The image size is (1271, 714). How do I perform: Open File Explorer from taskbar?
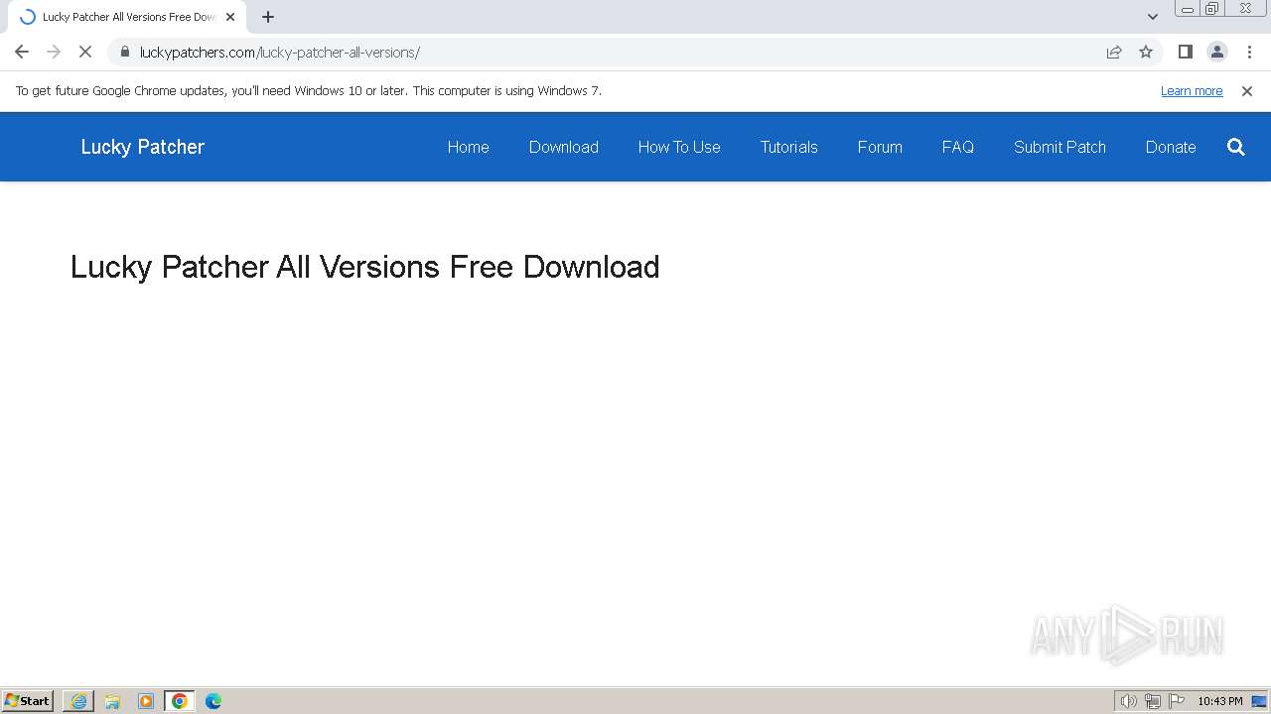[112, 701]
